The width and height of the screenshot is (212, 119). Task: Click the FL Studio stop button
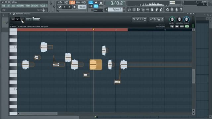point(69,7)
